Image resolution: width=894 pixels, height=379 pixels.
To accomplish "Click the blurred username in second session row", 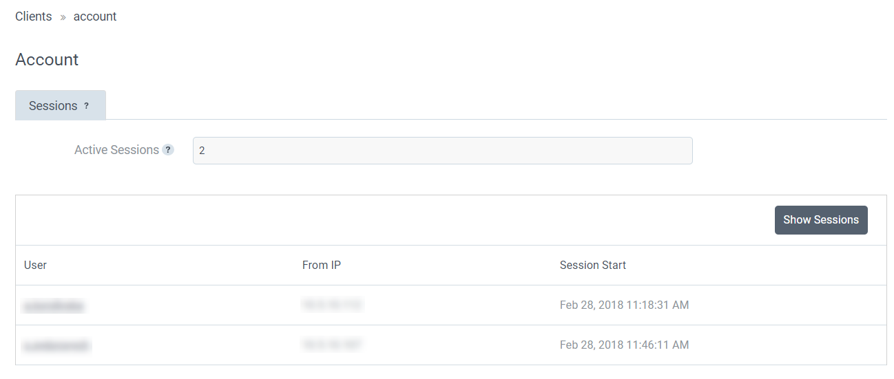I will coord(56,345).
